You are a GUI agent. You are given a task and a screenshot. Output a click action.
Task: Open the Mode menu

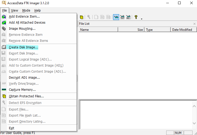[x=26, y=11]
